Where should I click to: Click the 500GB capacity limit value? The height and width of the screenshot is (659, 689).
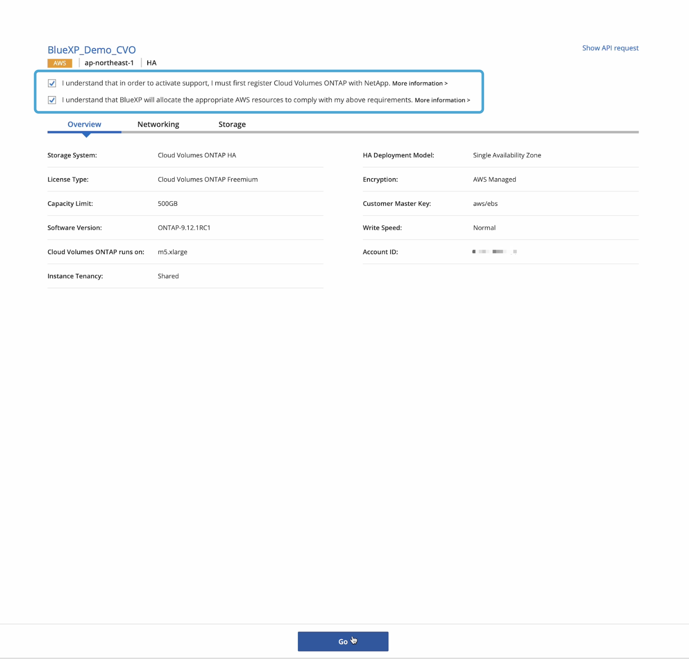point(168,203)
